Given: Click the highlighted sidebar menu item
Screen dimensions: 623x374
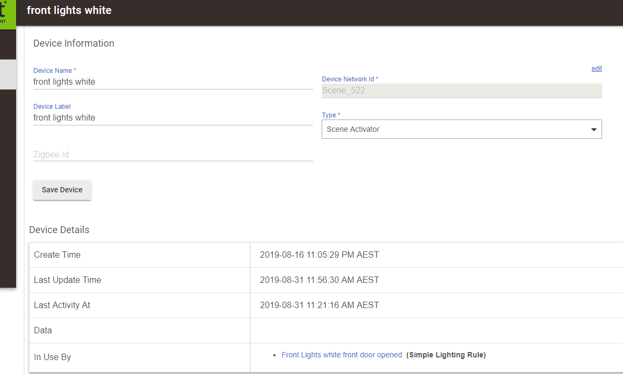Looking at the screenshot, I should [8, 74].
